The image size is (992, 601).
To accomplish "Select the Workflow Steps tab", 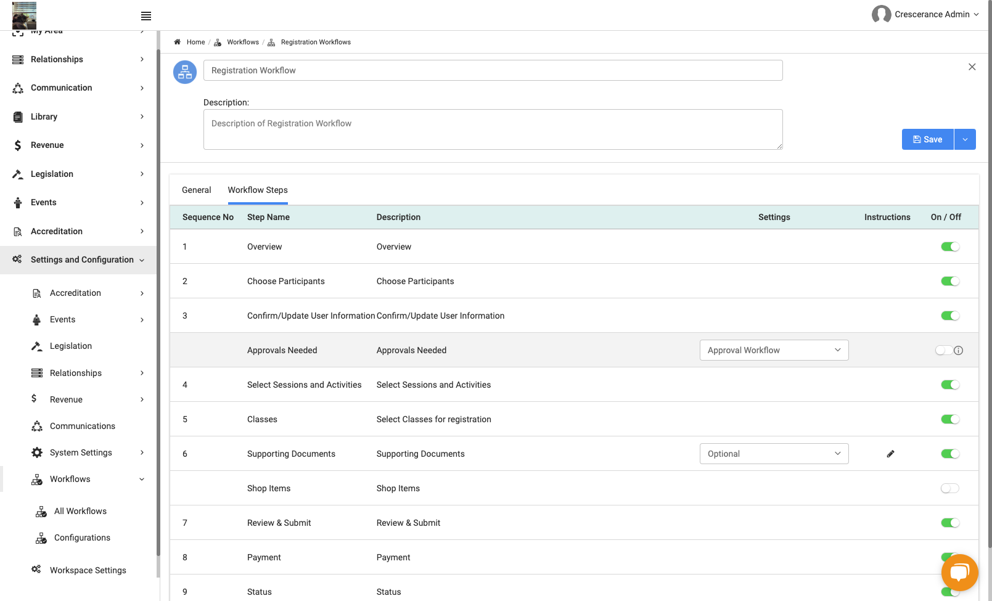I will [258, 190].
